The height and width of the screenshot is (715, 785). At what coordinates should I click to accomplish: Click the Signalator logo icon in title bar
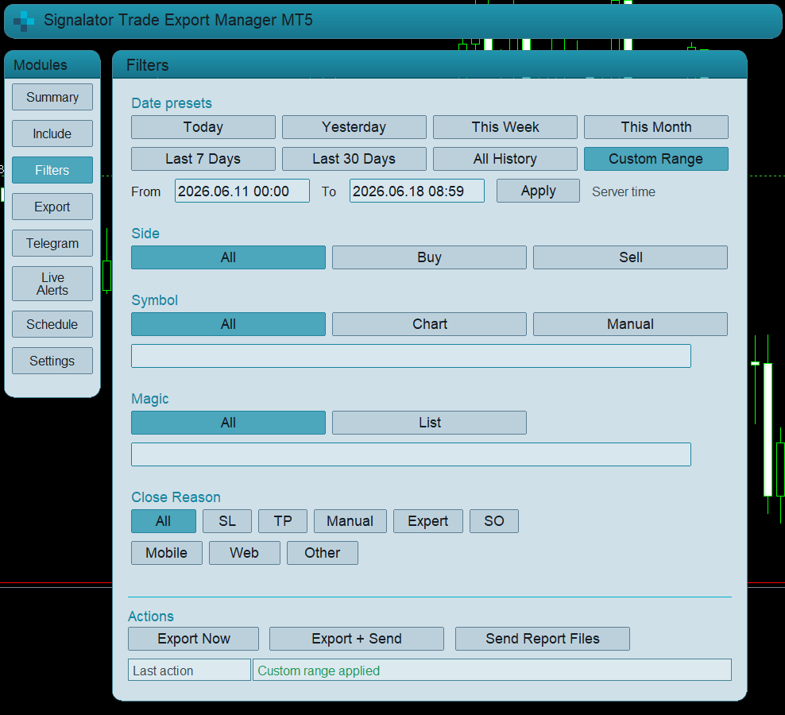pos(24,21)
